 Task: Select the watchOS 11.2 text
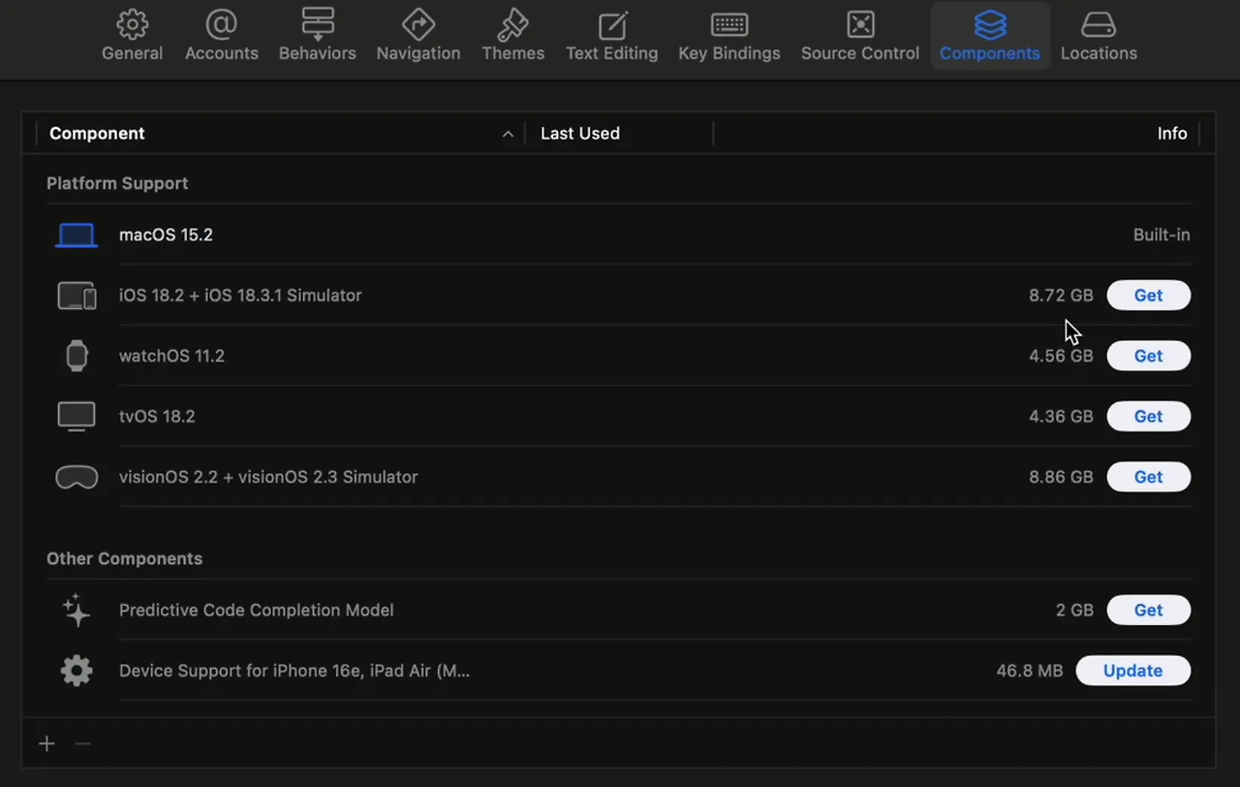[171, 356]
